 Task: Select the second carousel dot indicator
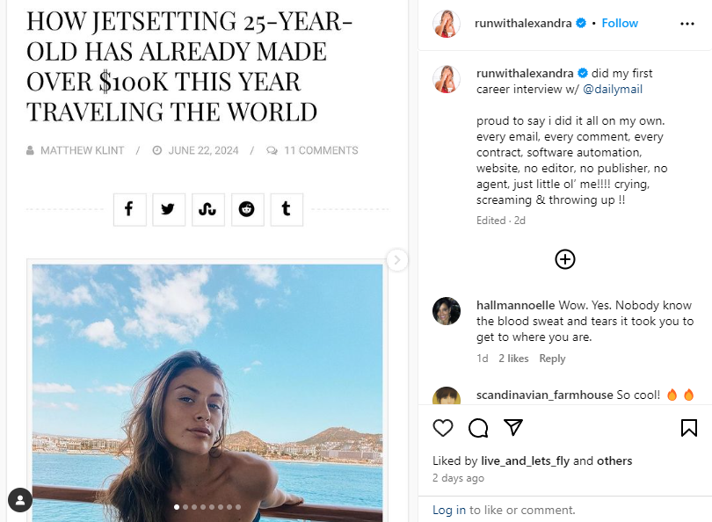coord(185,507)
